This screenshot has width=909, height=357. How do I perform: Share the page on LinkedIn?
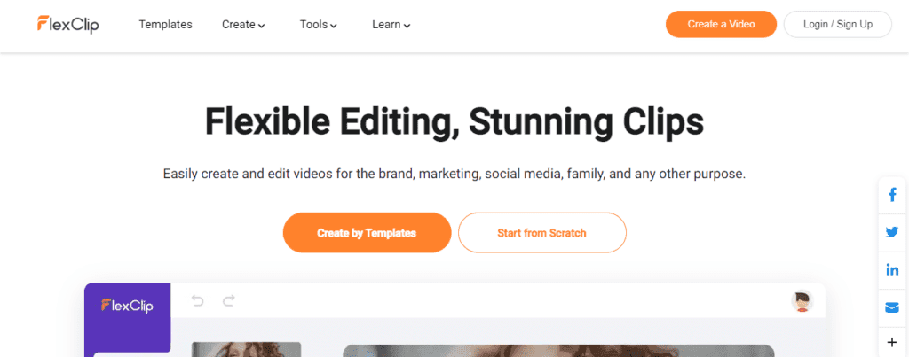click(891, 269)
